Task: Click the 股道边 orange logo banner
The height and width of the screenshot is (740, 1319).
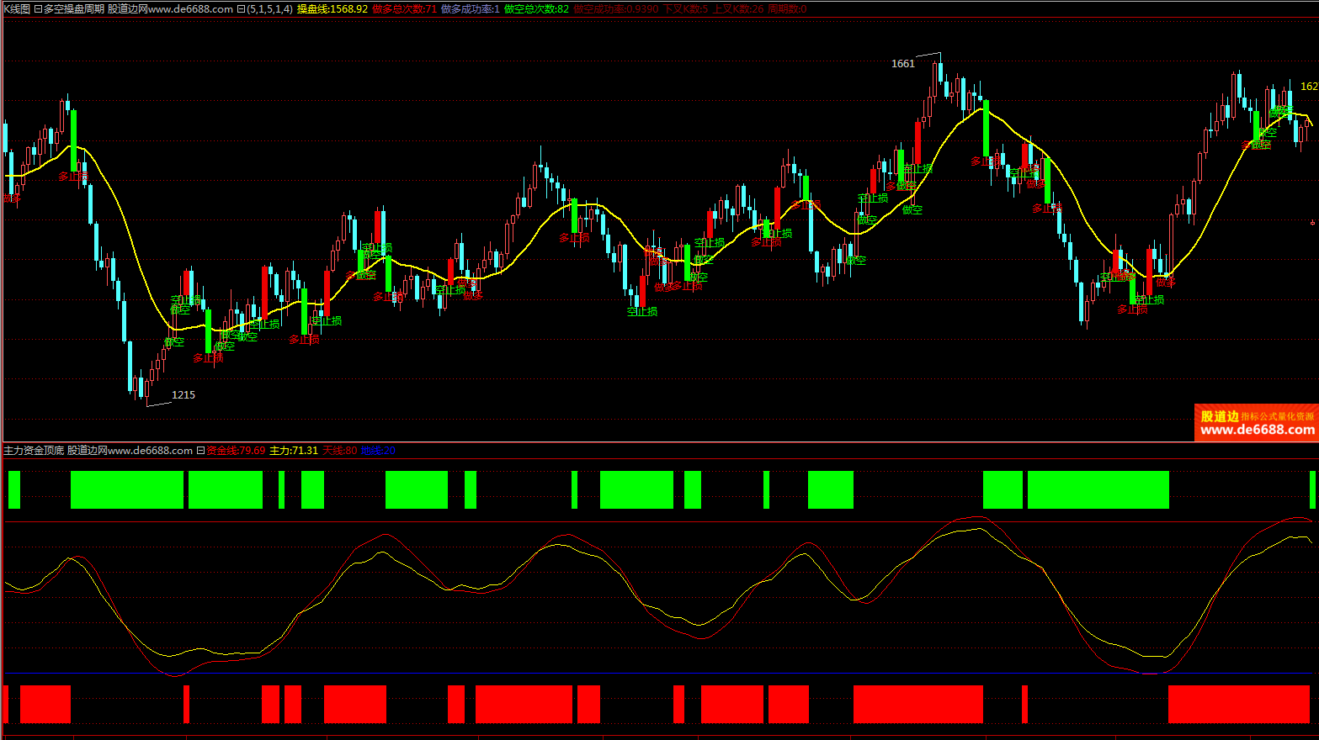Action: tap(1219, 416)
